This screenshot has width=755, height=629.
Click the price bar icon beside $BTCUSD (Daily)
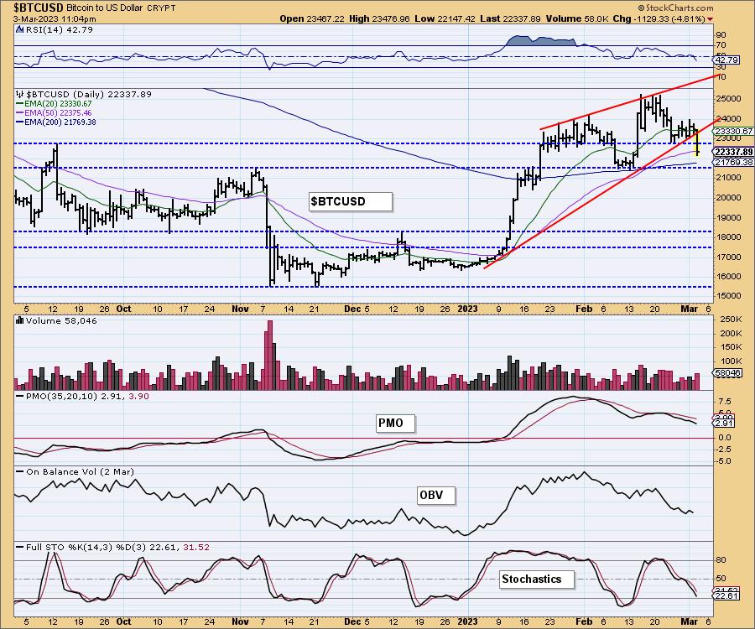pos(20,94)
